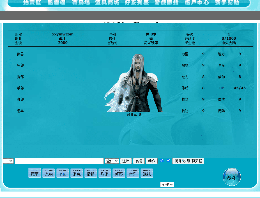Image resolution: width=260 pixels, height=198 pixels.
Task: View the 好友列表 friends list
Action: click(137, 3)
